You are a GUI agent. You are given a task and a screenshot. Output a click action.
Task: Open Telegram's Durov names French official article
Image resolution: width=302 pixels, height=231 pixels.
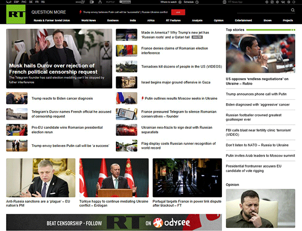point(71,114)
